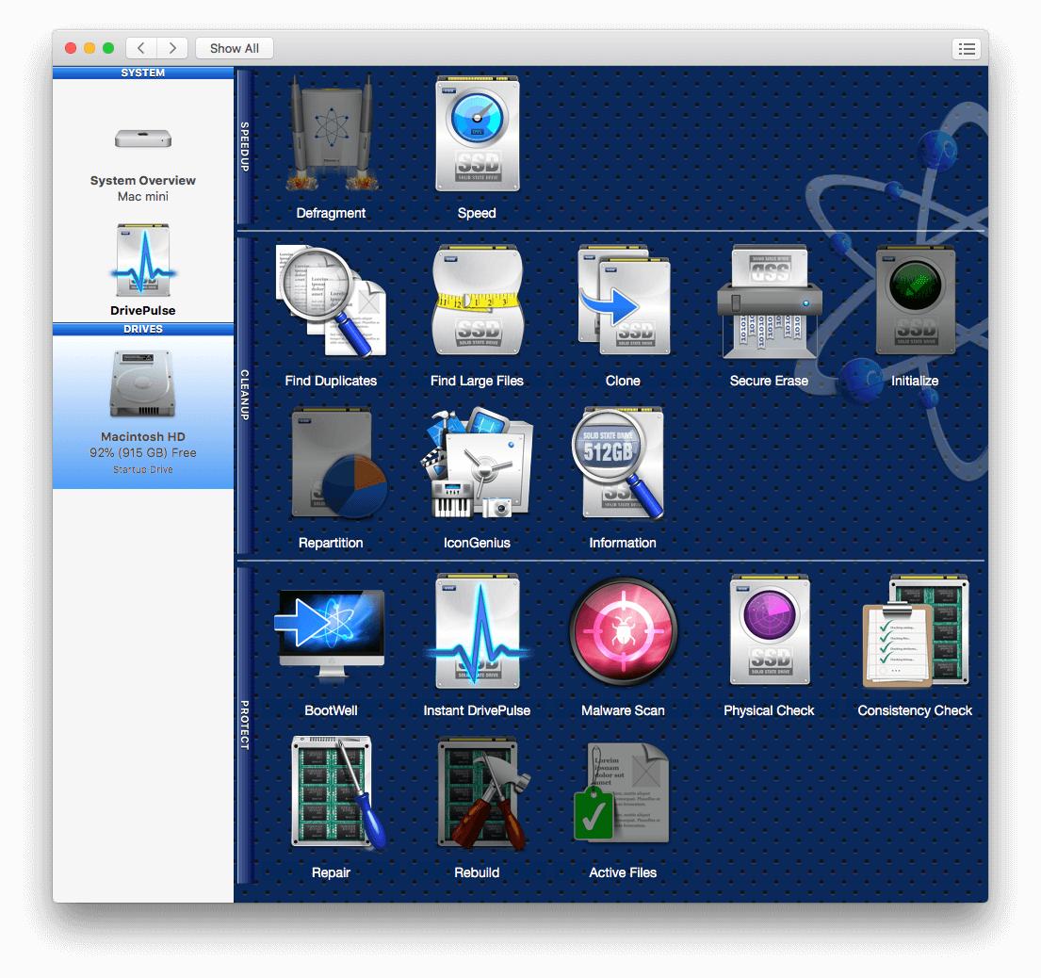Image resolution: width=1041 pixels, height=978 pixels.
Task: Open the Repartition tool
Action: [331, 462]
